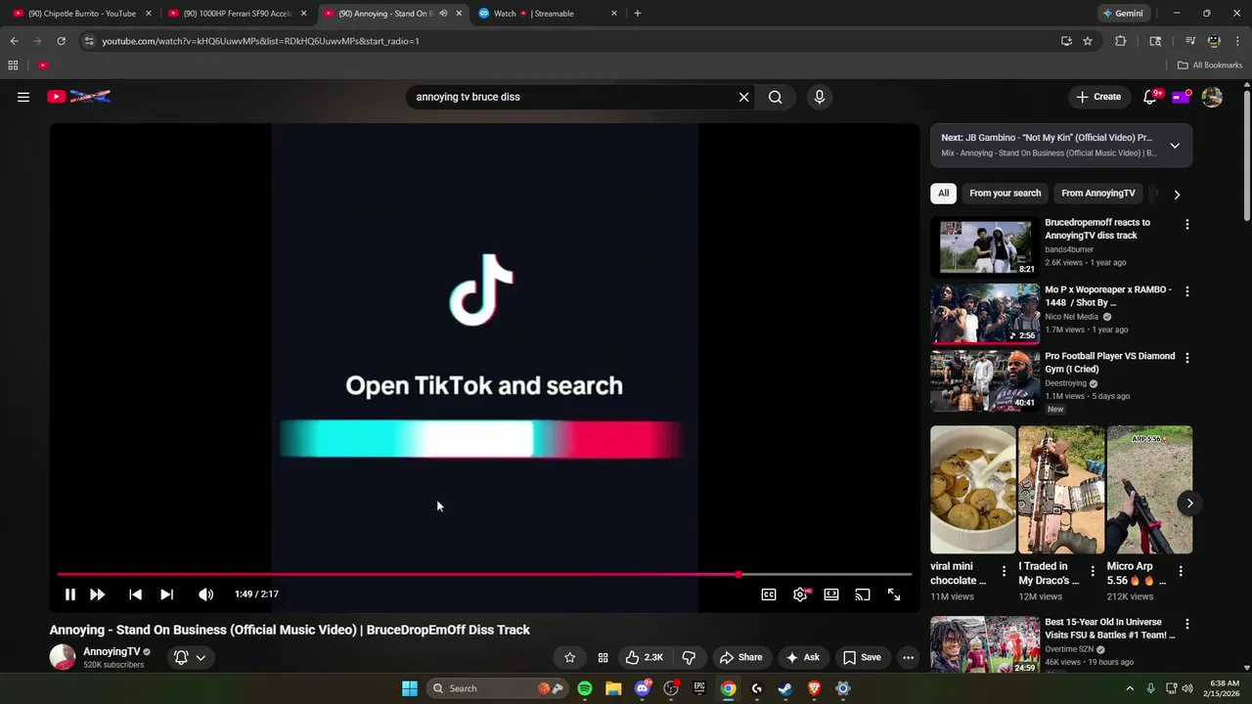The image size is (1252, 704).
Task: Select the 'All' filter chip
Action: (x=943, y=194)
